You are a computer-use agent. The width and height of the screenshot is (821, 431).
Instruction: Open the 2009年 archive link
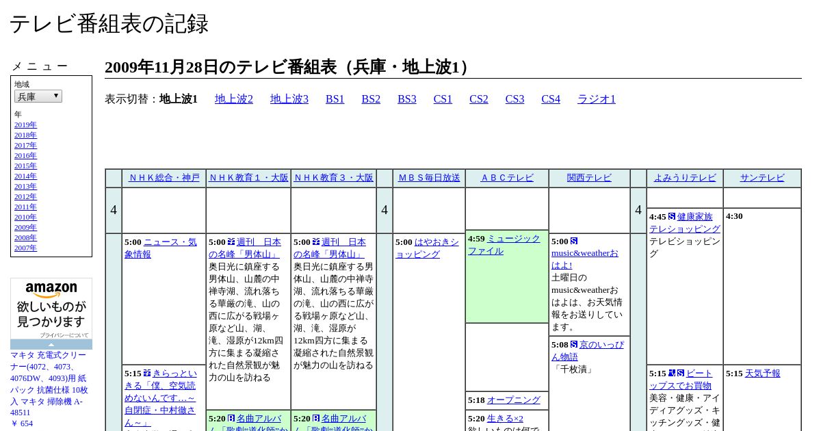(25, 227)
